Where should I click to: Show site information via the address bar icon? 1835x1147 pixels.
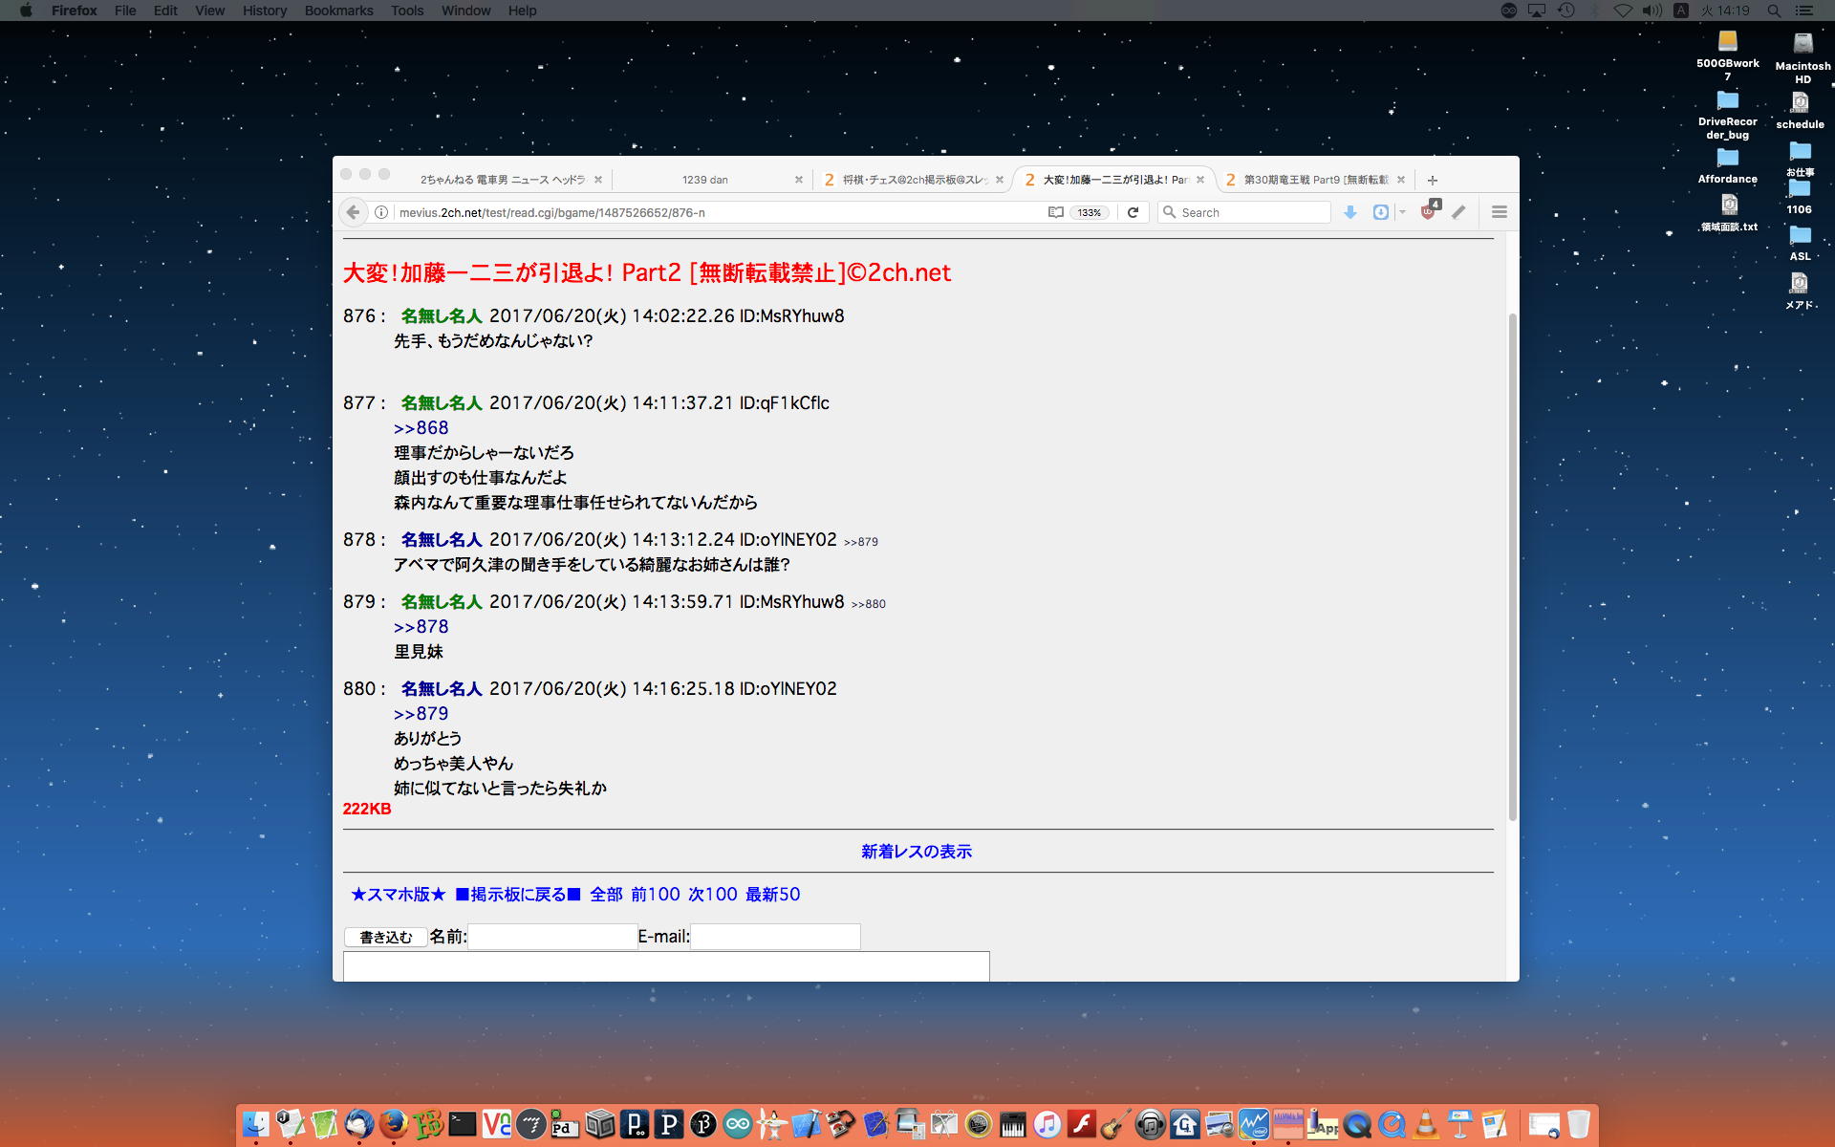tap(381, 212)
